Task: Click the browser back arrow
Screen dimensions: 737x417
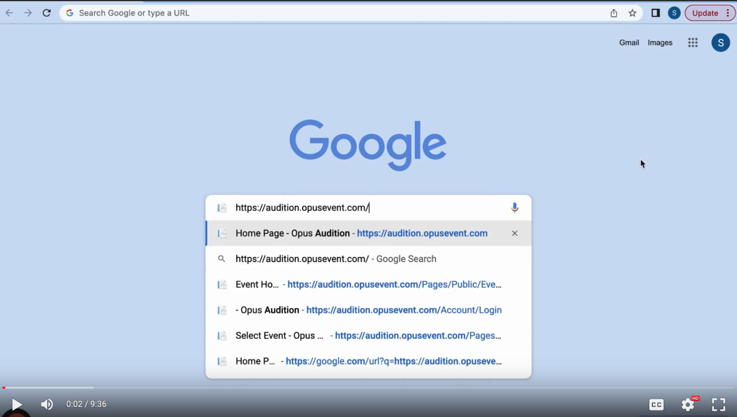Action: 9,13
